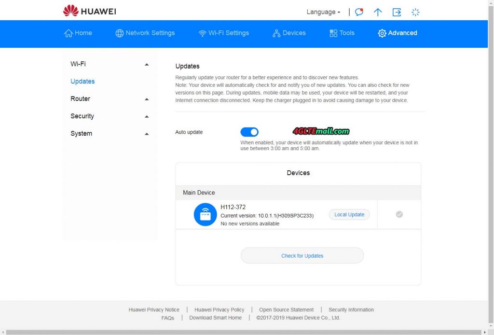Open the Tools menu
Viewport: 494px width, 335px height.
342,33
